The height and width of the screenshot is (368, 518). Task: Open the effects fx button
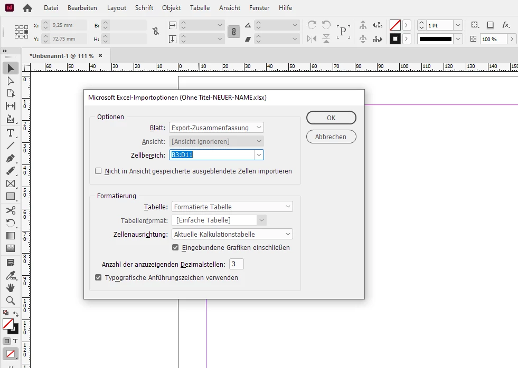tap(506, 25)
